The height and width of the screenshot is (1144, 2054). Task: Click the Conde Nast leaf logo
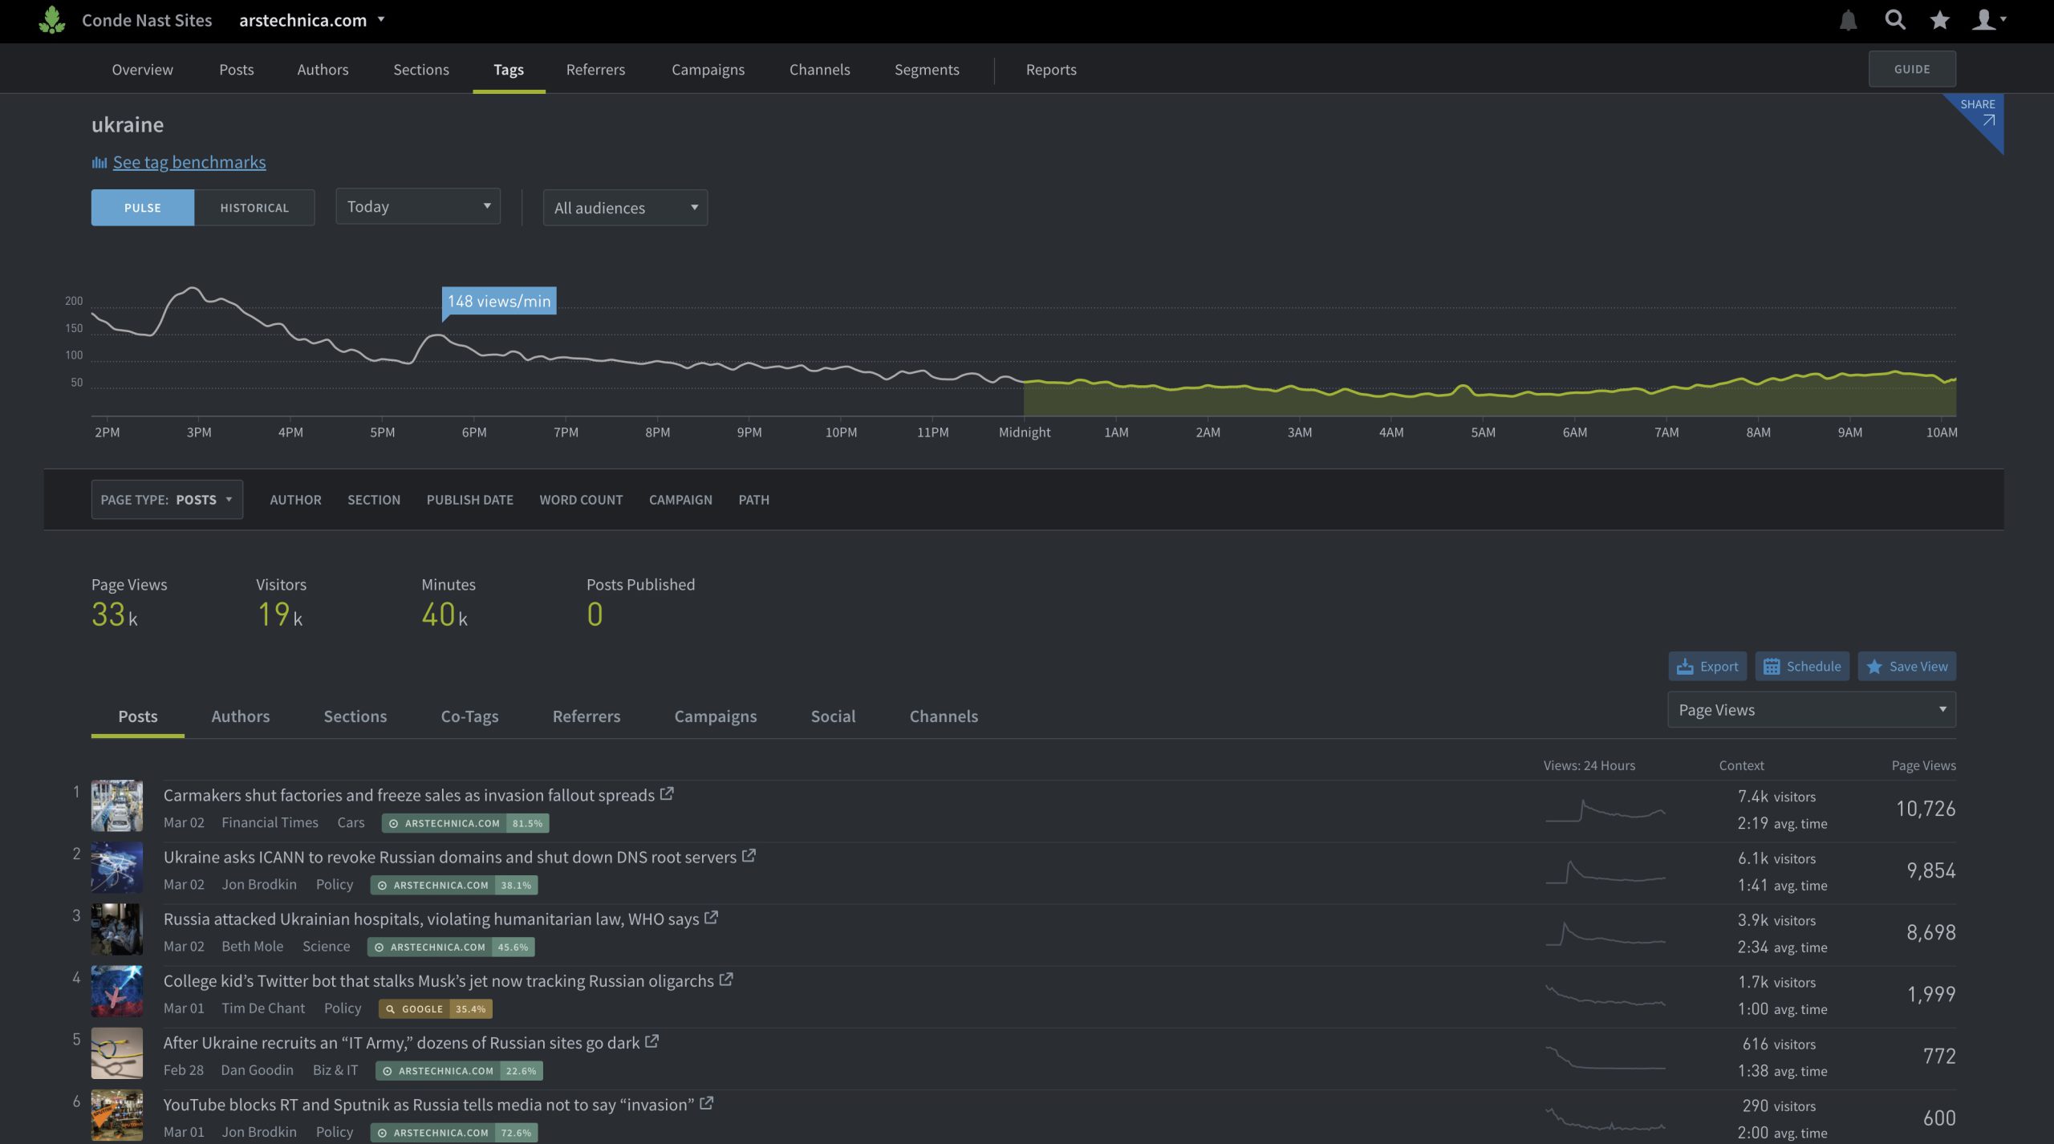(x=51, y=20)
